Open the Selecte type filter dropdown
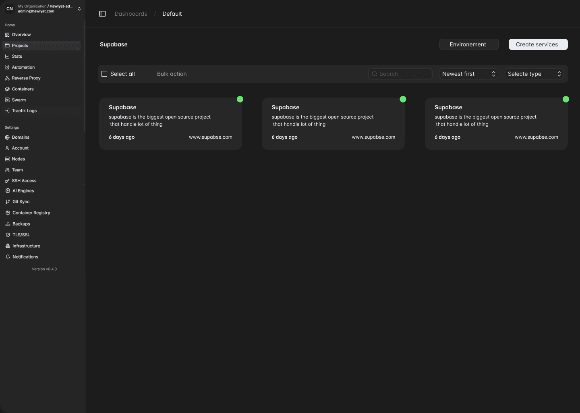This screenshot has height=413, width=580. click(534, 74)
